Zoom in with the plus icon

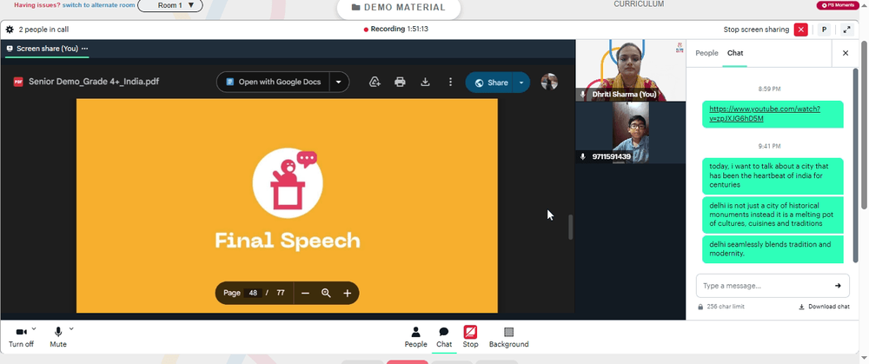tap(347, 293)
